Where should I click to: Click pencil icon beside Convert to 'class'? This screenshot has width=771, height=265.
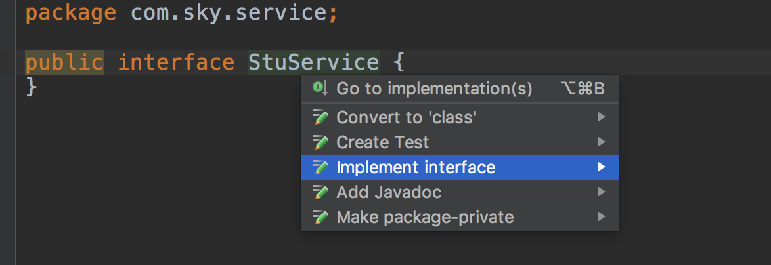point(320,117)
